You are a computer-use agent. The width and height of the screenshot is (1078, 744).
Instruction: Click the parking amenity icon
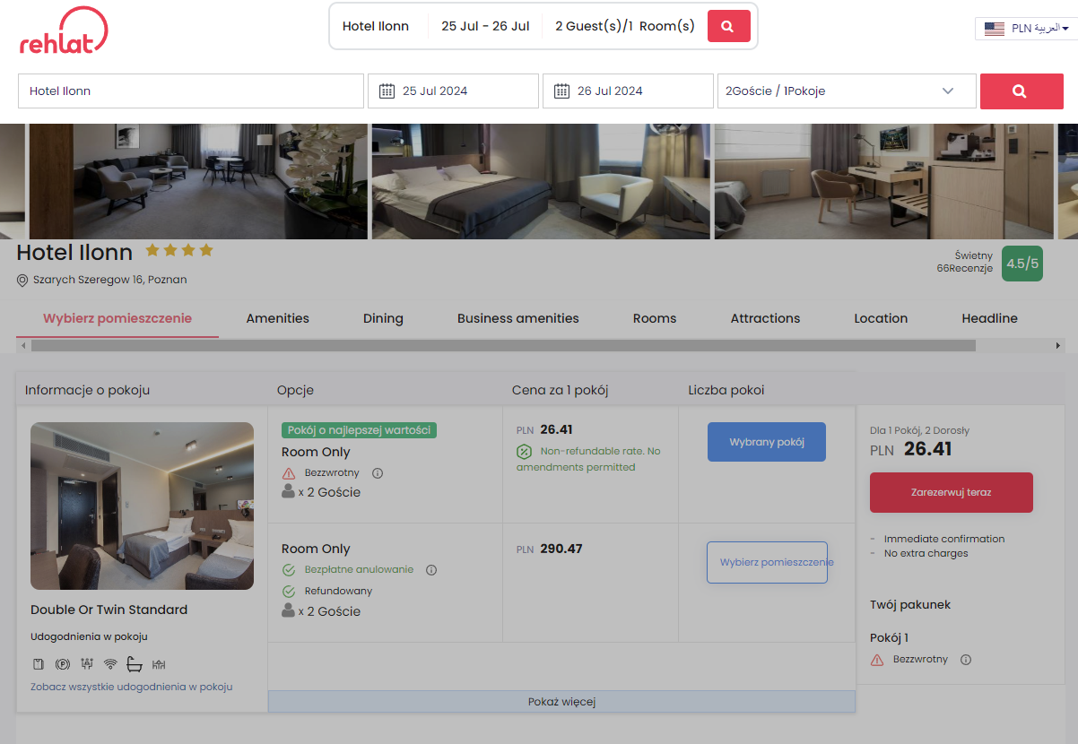click(63, 664)
